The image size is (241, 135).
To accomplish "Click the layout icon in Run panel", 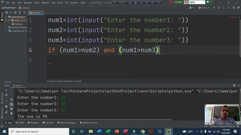I will 6,106.
